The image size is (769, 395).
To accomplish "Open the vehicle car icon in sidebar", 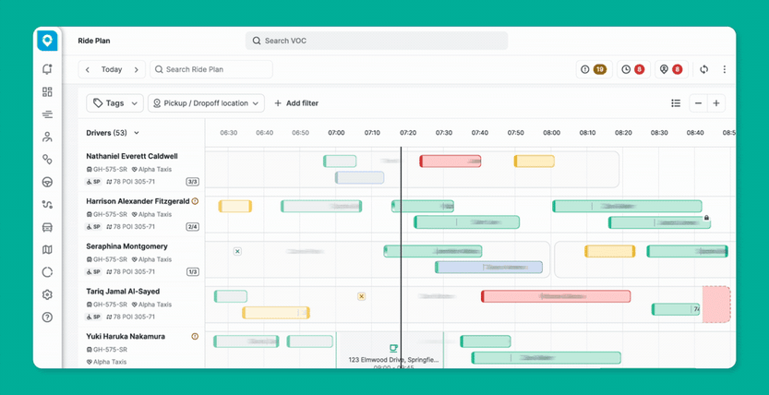I will tap(47, 227).
